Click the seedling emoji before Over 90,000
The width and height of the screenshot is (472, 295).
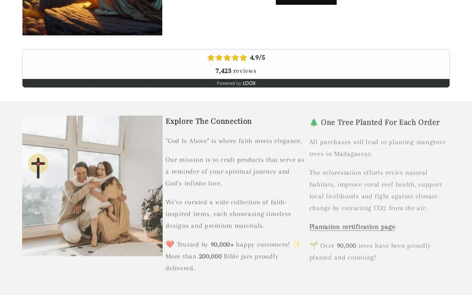(314, 246)
